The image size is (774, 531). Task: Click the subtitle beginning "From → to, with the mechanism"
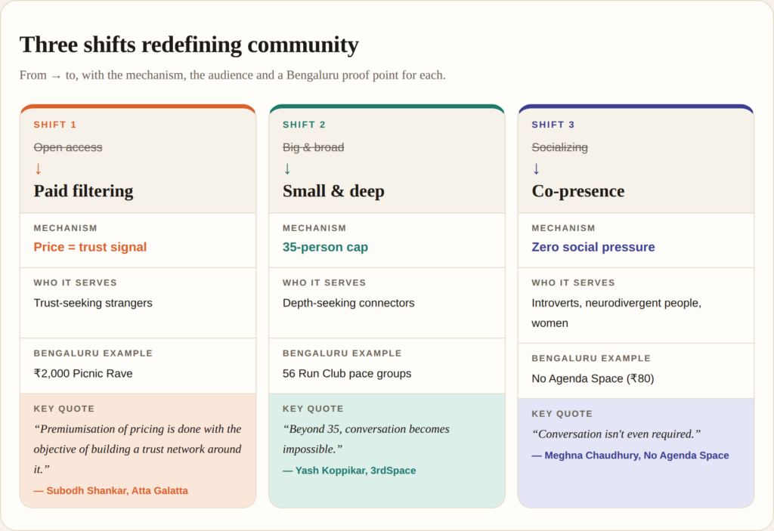(x=233, y=75)
